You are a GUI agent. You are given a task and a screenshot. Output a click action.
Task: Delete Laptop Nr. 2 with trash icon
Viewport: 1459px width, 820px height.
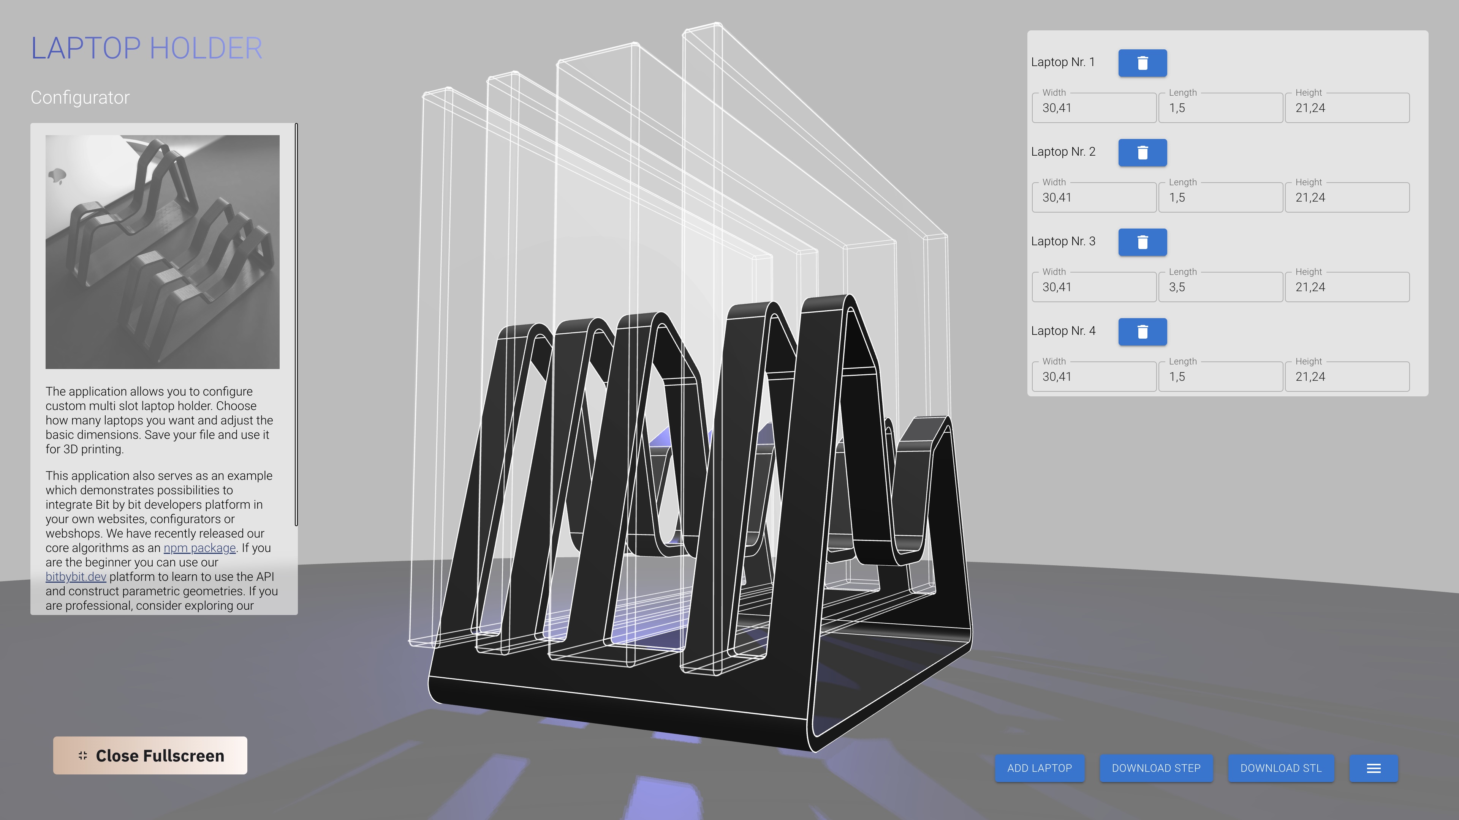click(x=1142, y=152)
